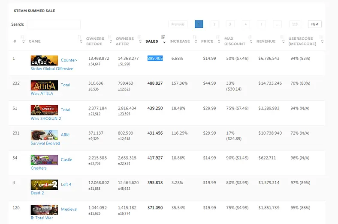
Task: Go to page 2 of results
Action: (214, 24)
